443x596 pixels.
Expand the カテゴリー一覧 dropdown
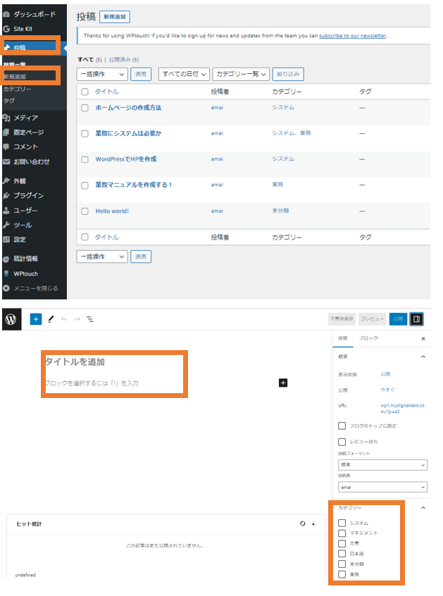(x=239, y=73)
